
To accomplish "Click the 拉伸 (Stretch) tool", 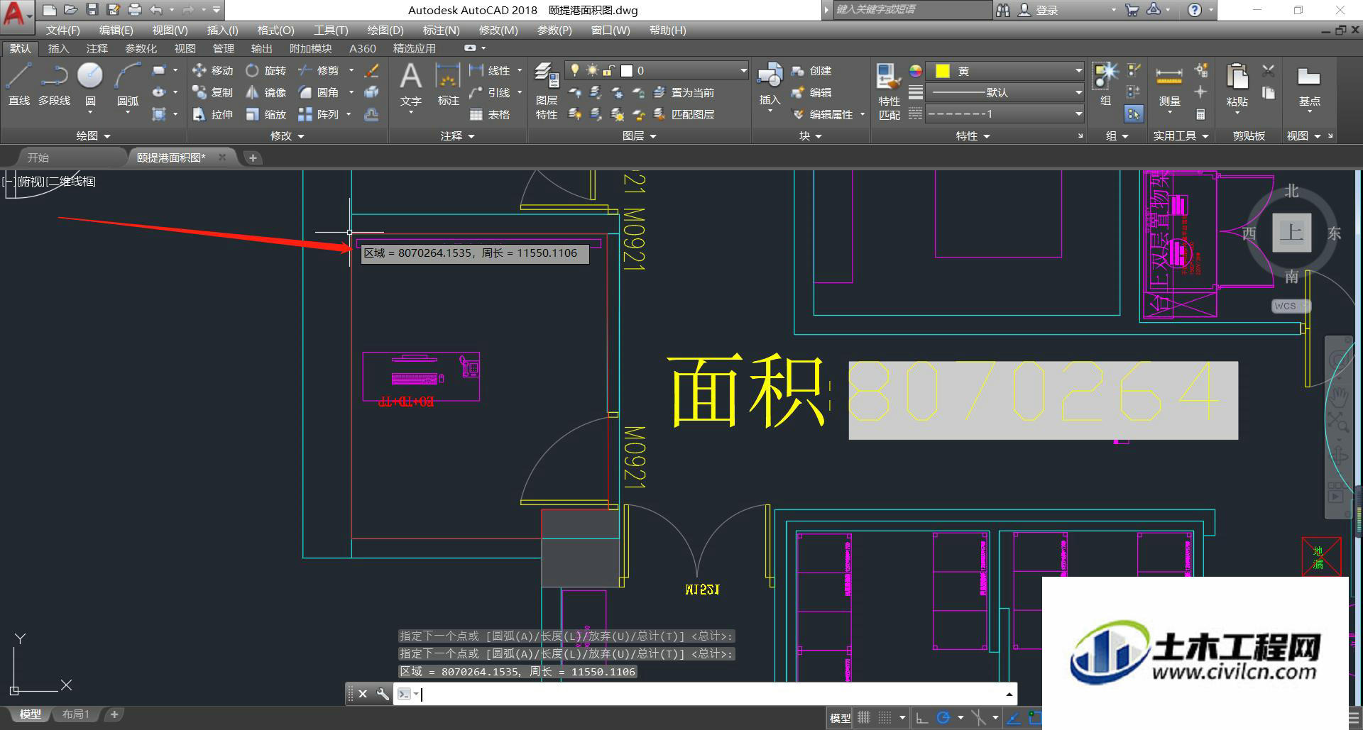I will pos(212,114).
